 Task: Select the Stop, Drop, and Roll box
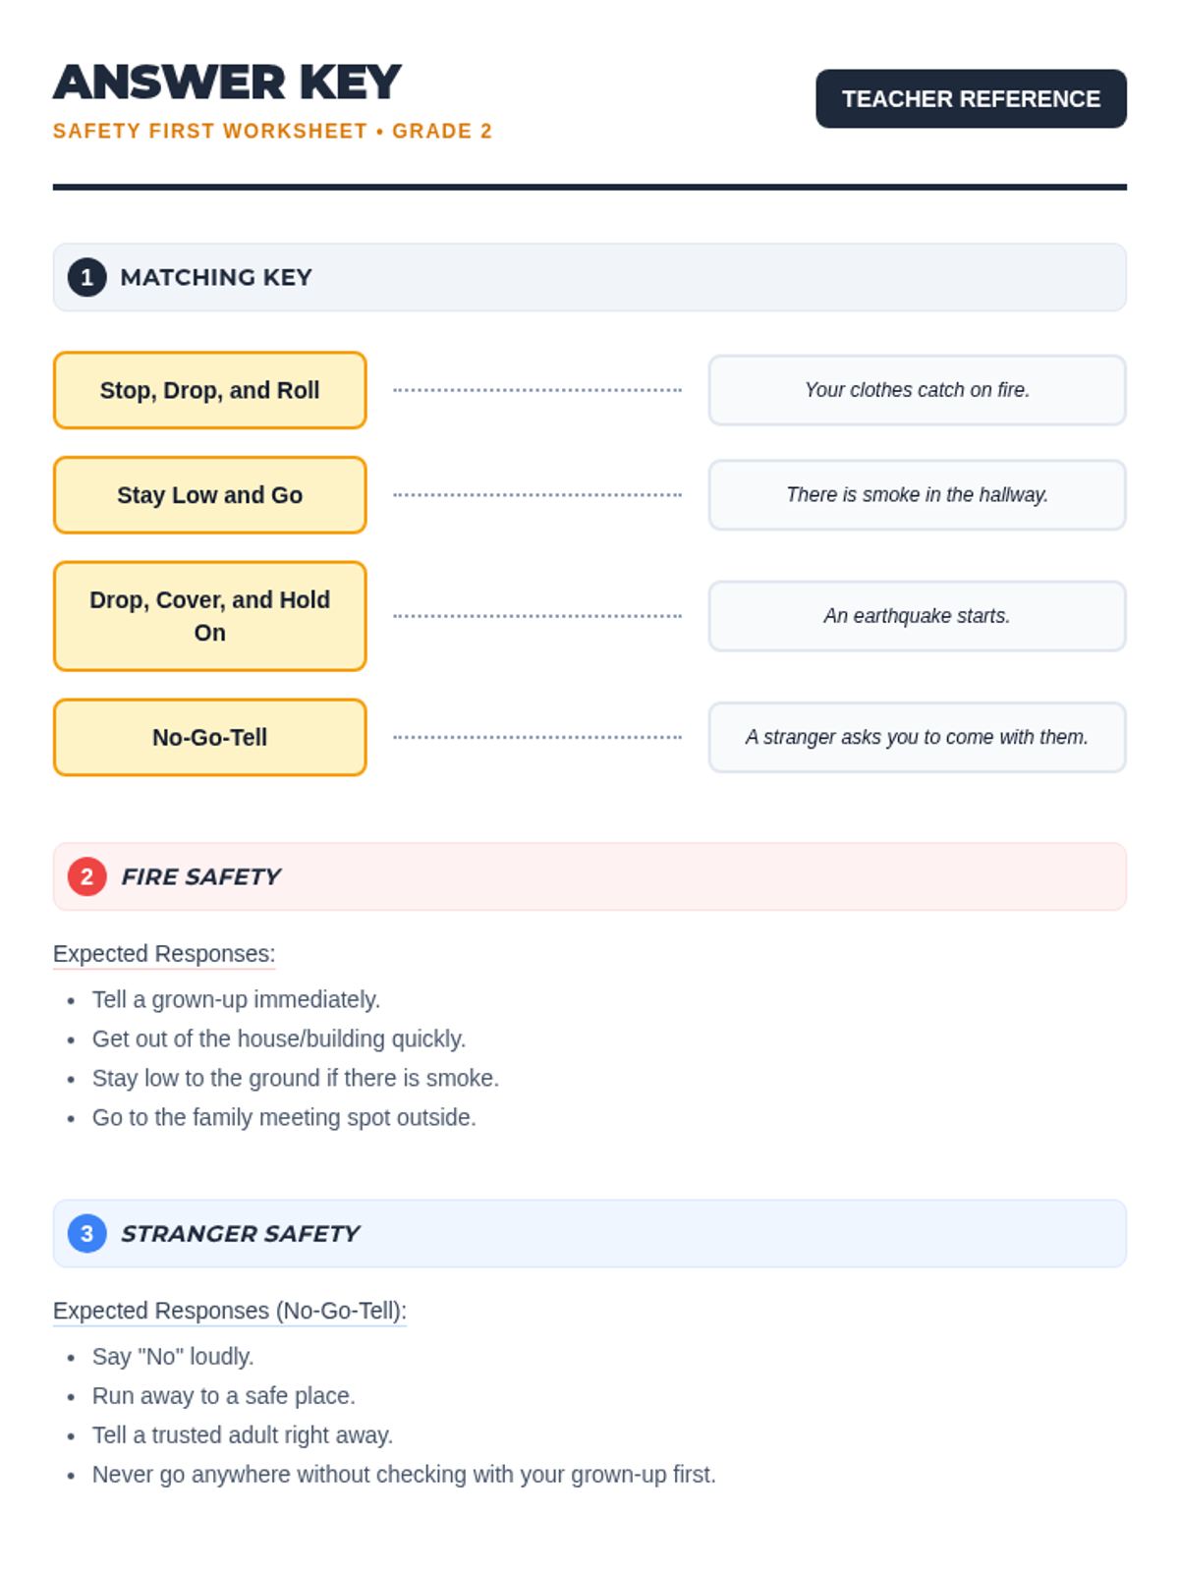coord(209,390)
